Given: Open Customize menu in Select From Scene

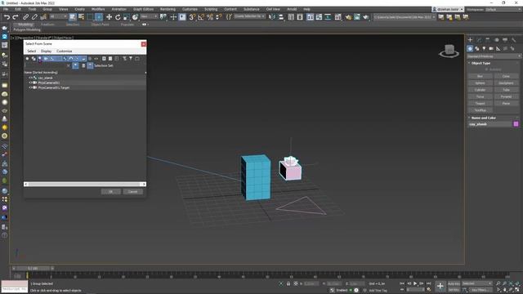Looking at the screenshot, I should pyautogui.click(x=64, y=51).
